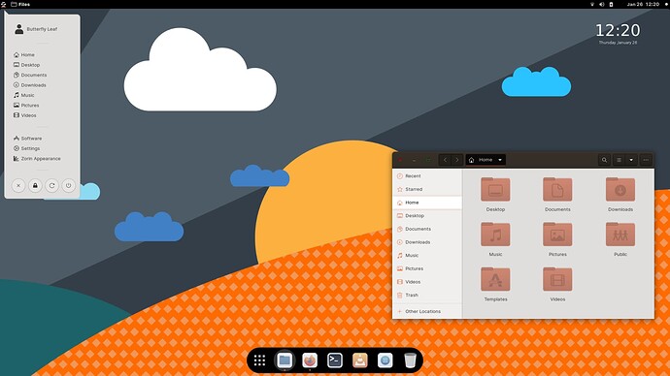Toggle list view in Files toolbar
Viewport: 670px width, 376px height.
[x=619, y=160]
